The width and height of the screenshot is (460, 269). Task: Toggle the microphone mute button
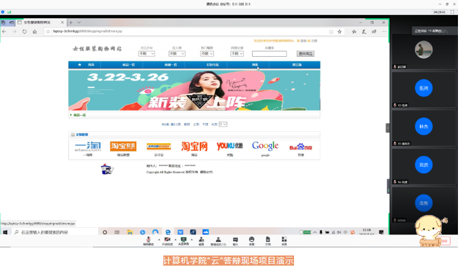coord(148,241)
